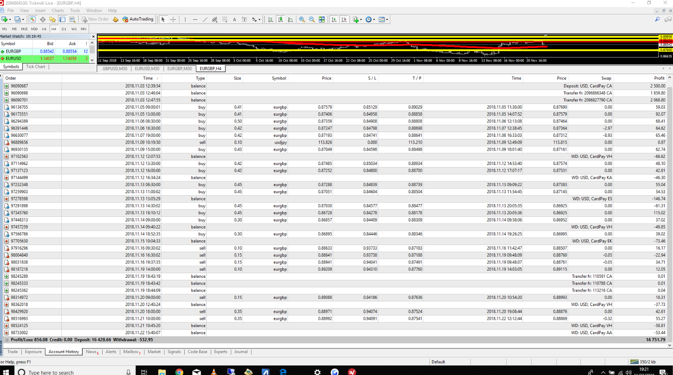Open MetaEditor via the yellow icon
The image size is (673, 375).
116,19
